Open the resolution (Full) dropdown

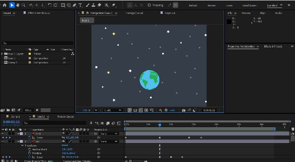[x=113, y=110]
